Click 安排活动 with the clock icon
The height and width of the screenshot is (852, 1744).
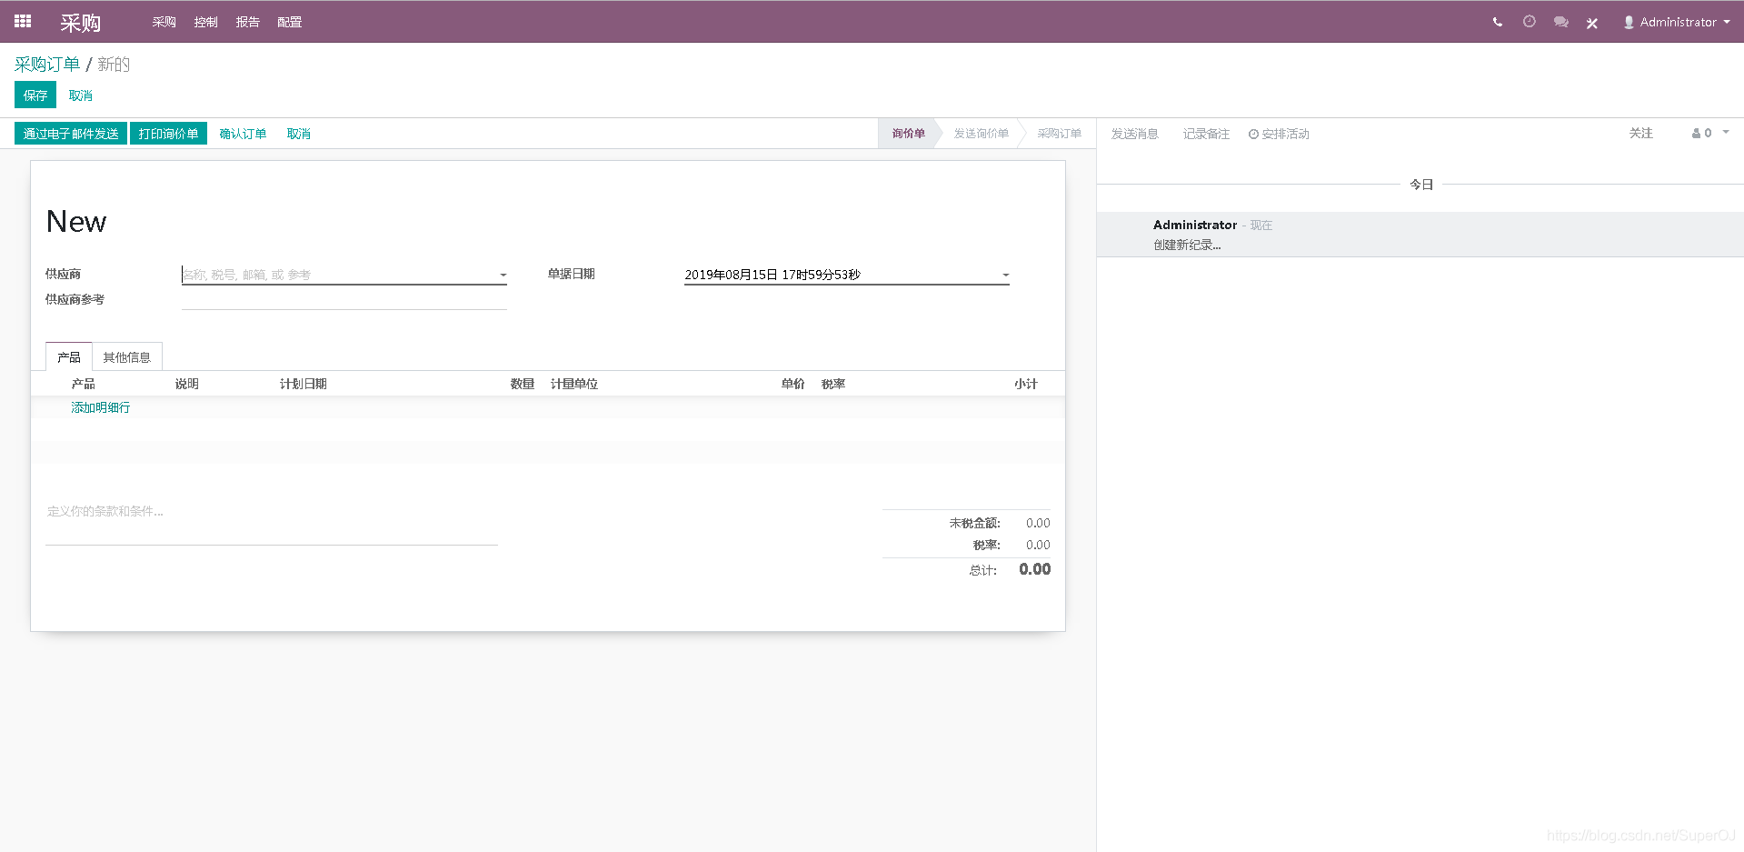click(x=1279, y=134)
